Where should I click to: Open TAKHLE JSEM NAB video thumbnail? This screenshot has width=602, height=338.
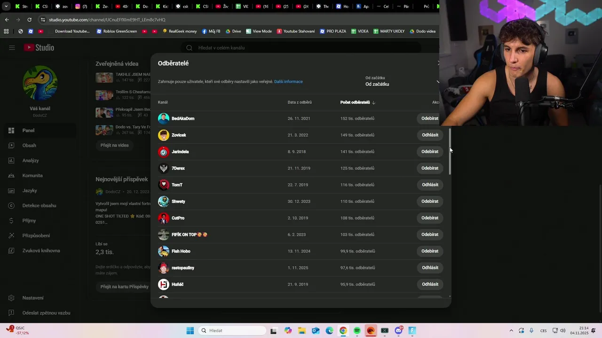(x=104, y=77)
